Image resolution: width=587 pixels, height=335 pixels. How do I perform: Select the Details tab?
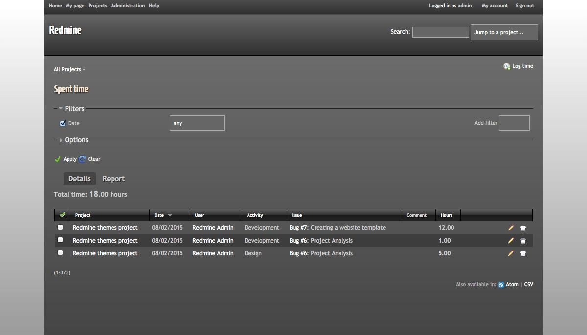(80, 179)
